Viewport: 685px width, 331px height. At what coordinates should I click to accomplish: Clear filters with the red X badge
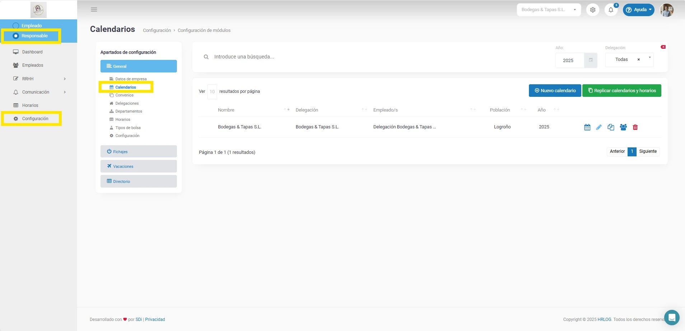tap(663, 47)
